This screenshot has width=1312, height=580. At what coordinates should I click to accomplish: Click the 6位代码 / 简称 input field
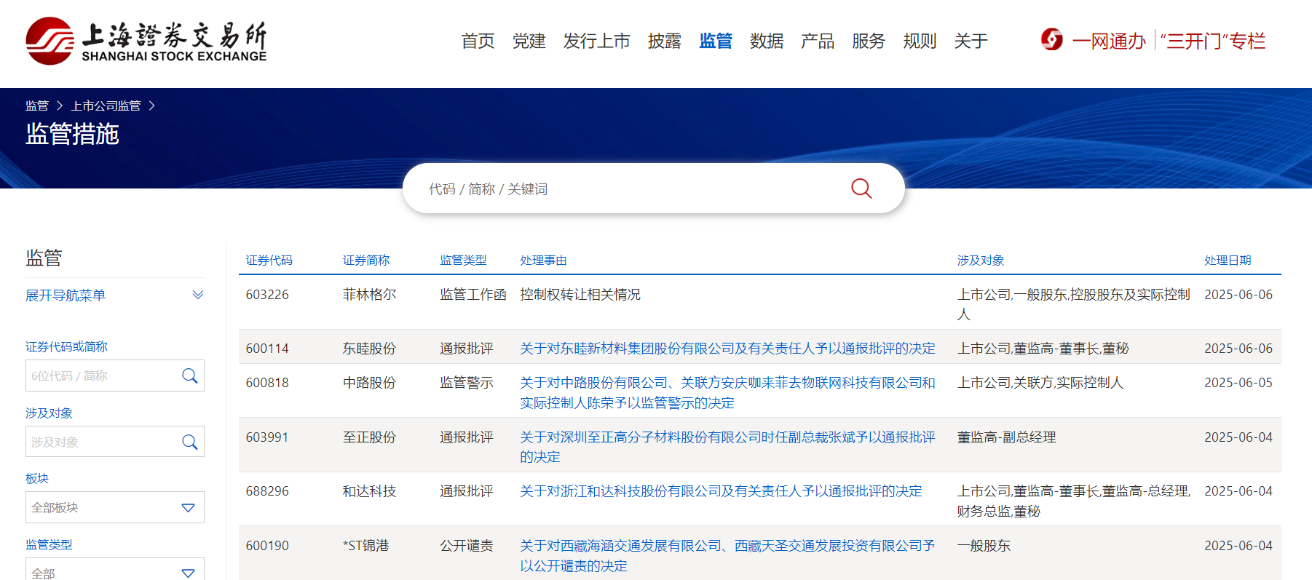(102, 376)
